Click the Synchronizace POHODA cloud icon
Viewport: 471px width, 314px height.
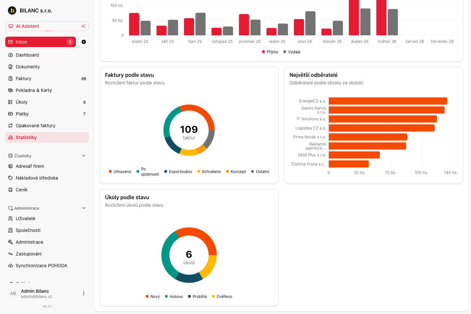pos(10,266)
